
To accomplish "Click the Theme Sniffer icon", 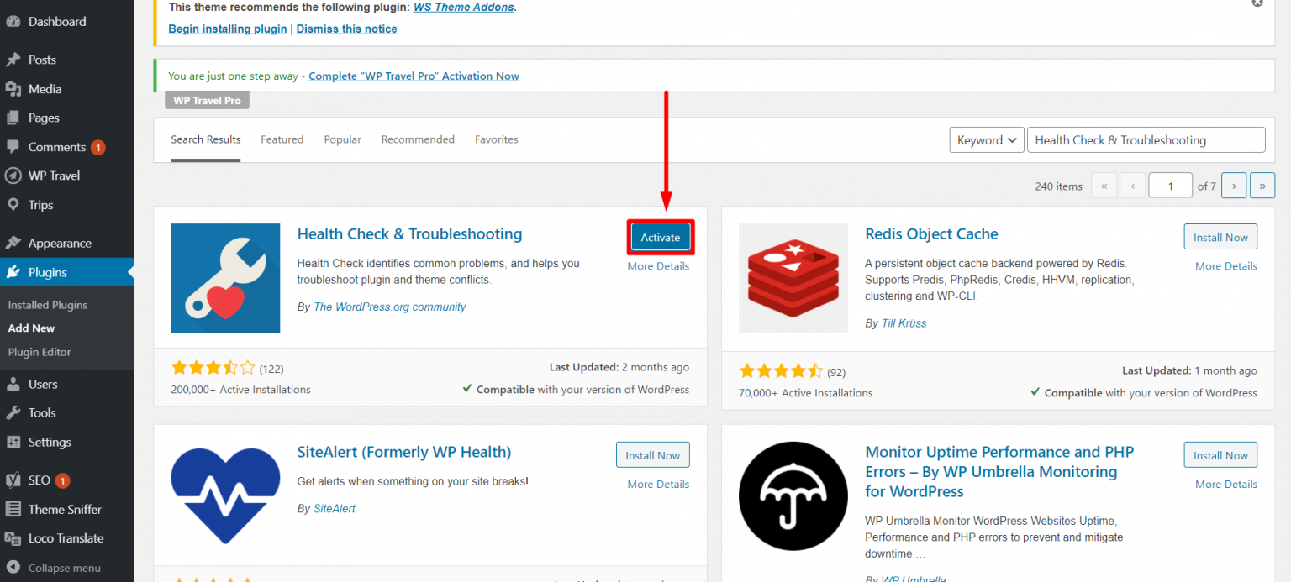I will click(x=13, y=510).
